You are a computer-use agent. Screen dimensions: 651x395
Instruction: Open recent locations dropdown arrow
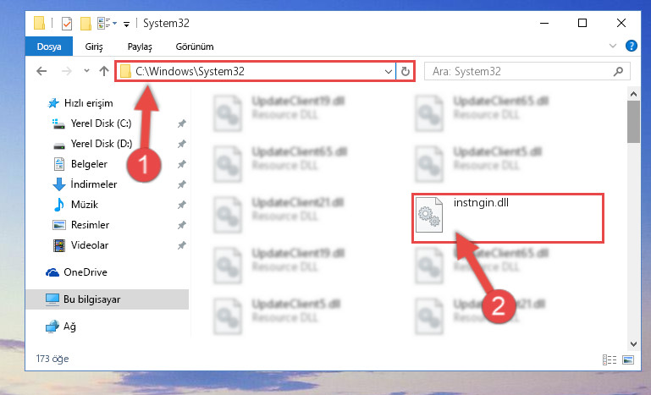click(x=86, y=71)
